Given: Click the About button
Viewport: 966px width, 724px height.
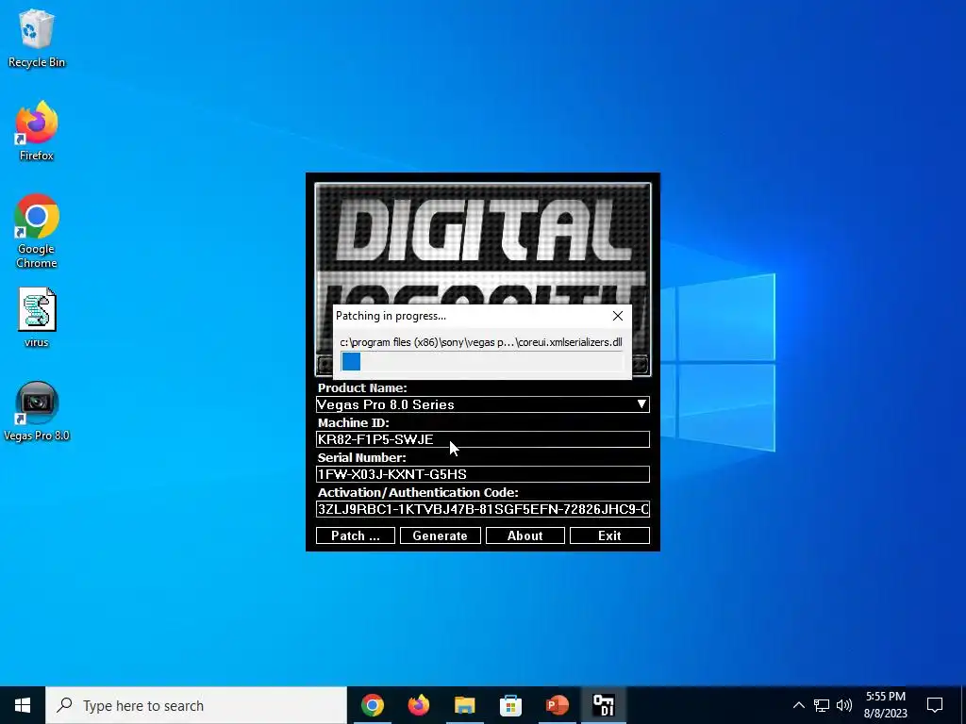Looking at the screenshot, I should [525, 535].
